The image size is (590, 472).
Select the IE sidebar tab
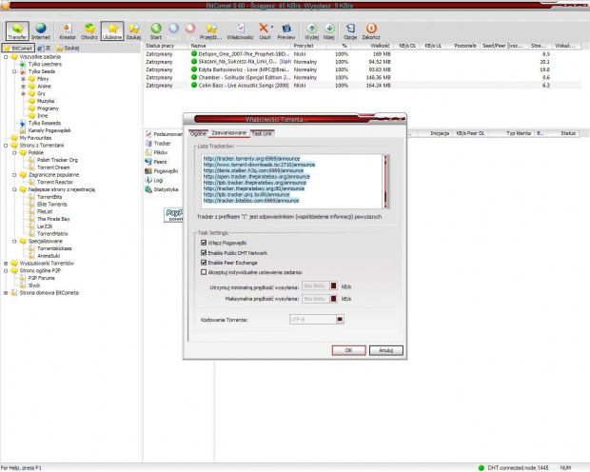[45, 49]
